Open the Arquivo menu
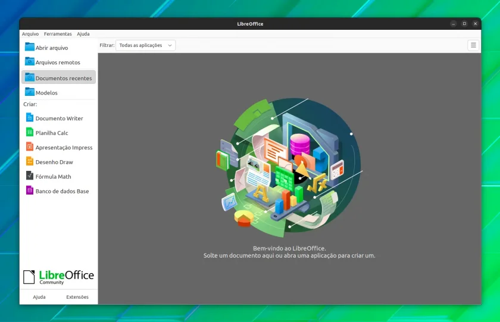Viewport: 500px width, 322px height. pos(30,34)
